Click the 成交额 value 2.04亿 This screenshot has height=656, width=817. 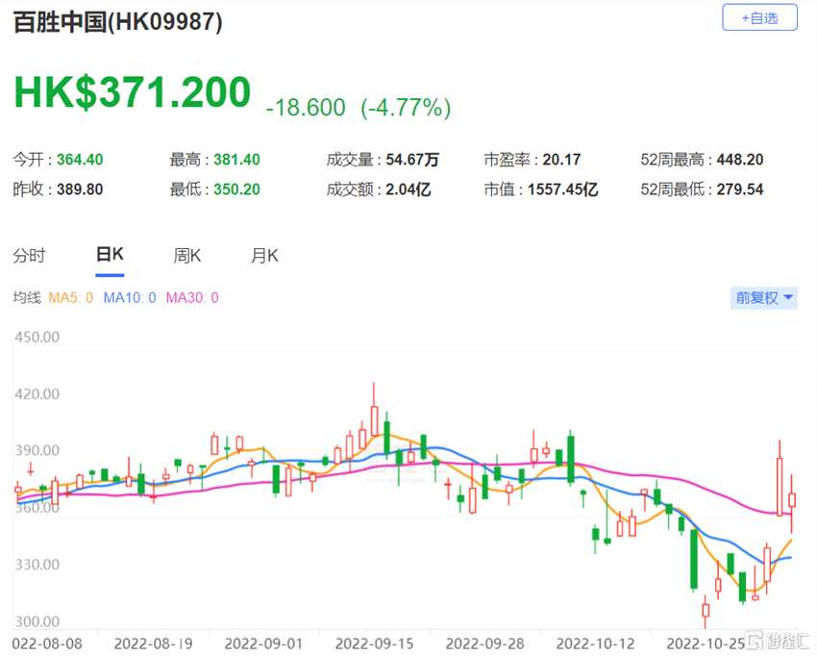click(x=408, y=189)
